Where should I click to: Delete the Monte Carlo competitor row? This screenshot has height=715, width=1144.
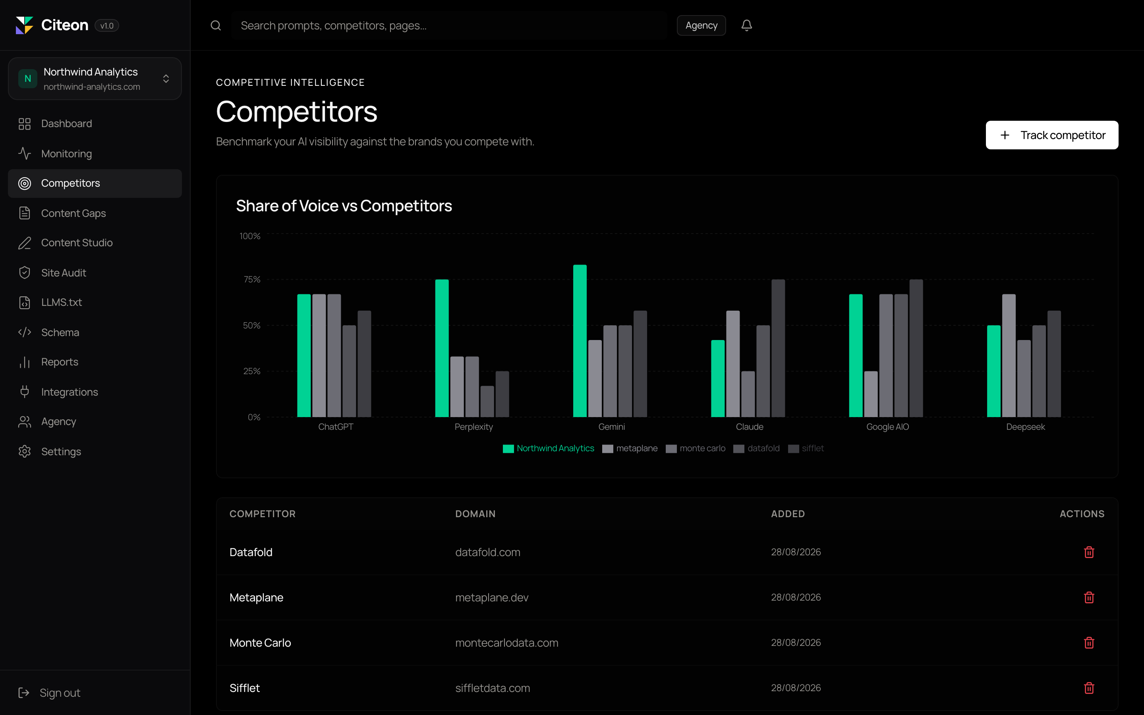pyautogui.click(x=1089, y=643)
